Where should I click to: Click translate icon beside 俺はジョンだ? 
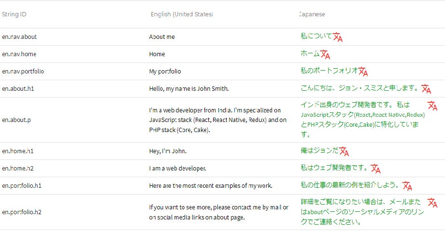tap(343, 152)
